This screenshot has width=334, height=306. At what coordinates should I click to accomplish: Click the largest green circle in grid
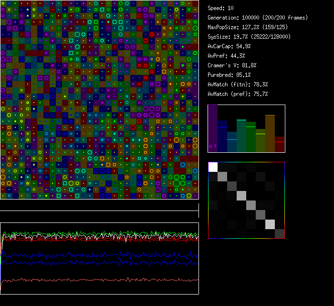click(177, 183)
